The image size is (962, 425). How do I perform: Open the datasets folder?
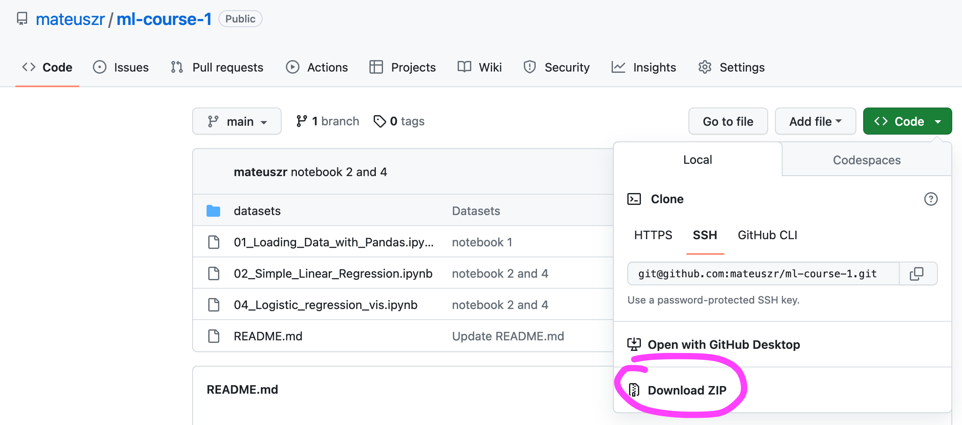[x=257, y=211]
